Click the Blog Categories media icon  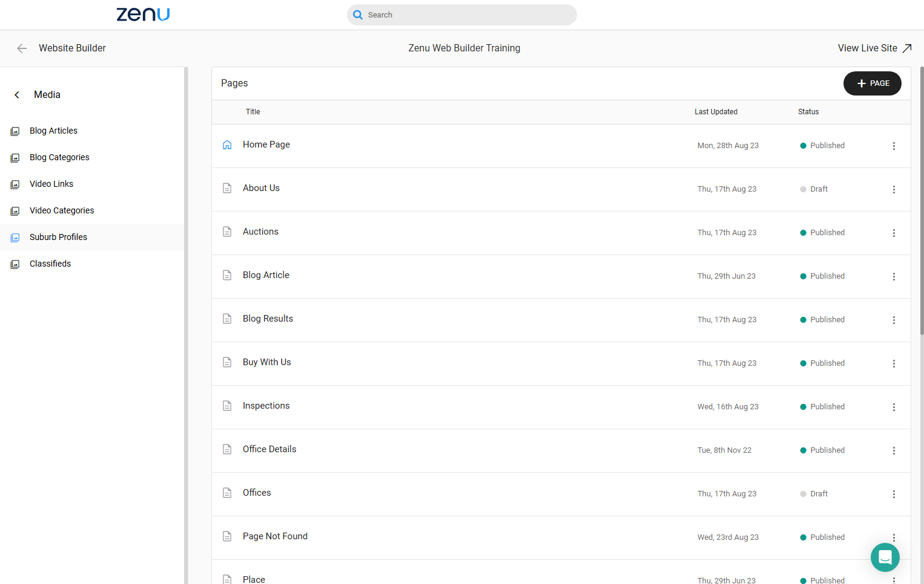click(x=15, y=158)
